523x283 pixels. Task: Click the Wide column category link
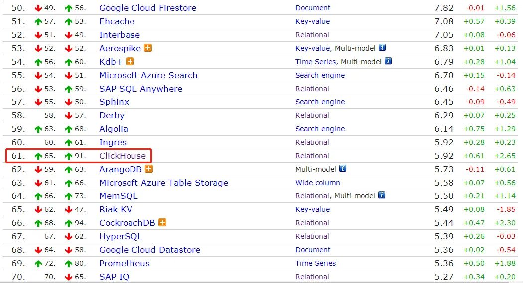(318, 183)
